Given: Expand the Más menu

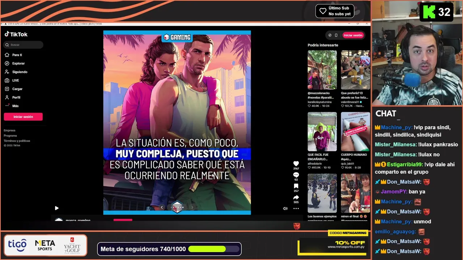Looking at the screenshot, I should pos(15,106).
